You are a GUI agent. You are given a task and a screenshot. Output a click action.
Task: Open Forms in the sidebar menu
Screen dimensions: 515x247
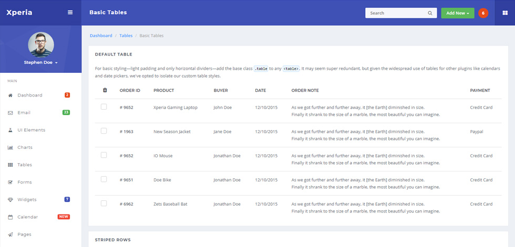point(25,182)
